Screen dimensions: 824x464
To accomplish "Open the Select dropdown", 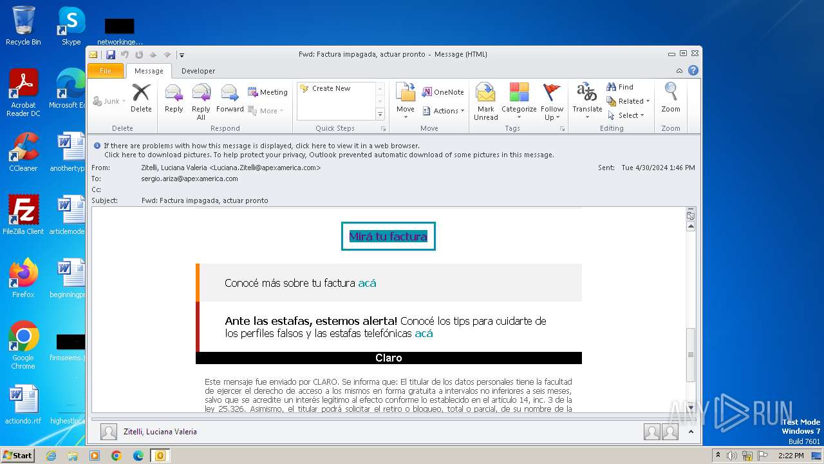I will pyautogui.click(x=626, y=115).
